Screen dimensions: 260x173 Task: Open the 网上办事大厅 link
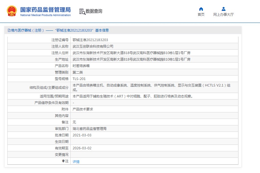click(224, 15)
